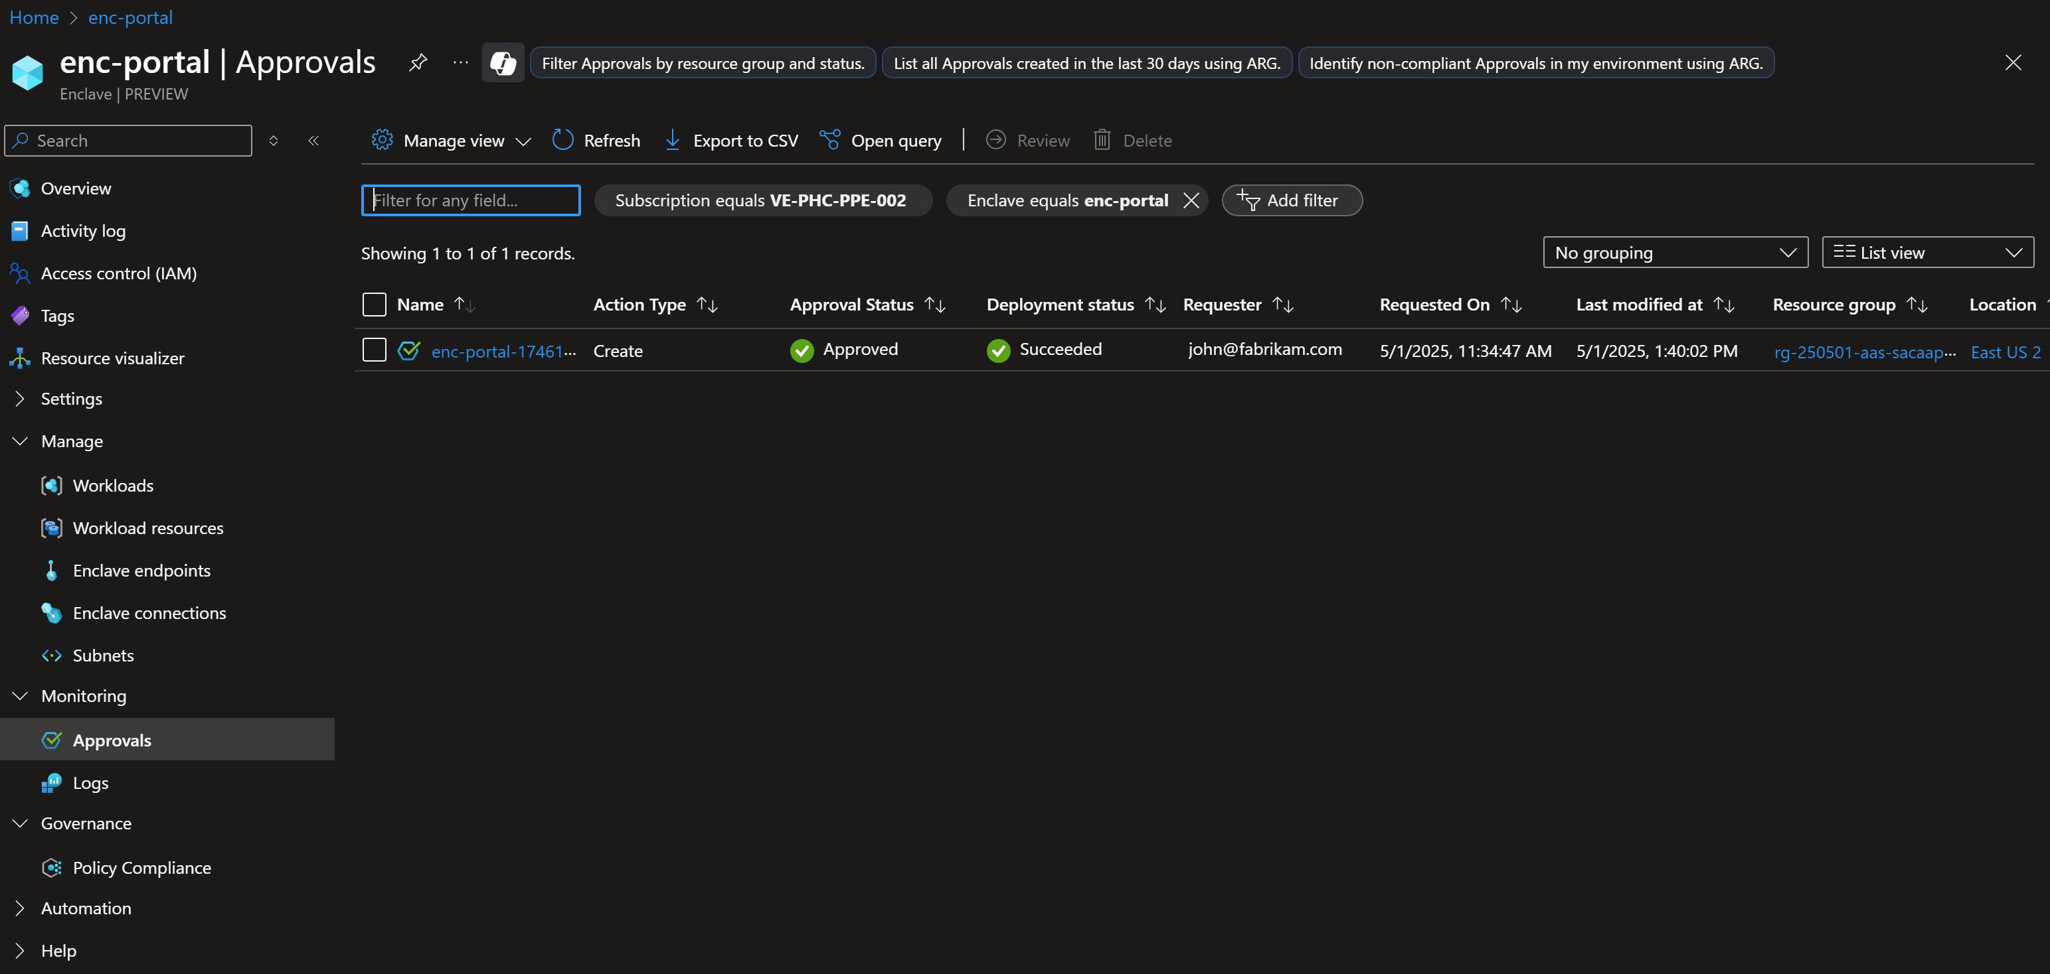The width and height of the screenshot is (2050, 974).
Task: Click the East US 2 location link
Action: [2006, 352]
